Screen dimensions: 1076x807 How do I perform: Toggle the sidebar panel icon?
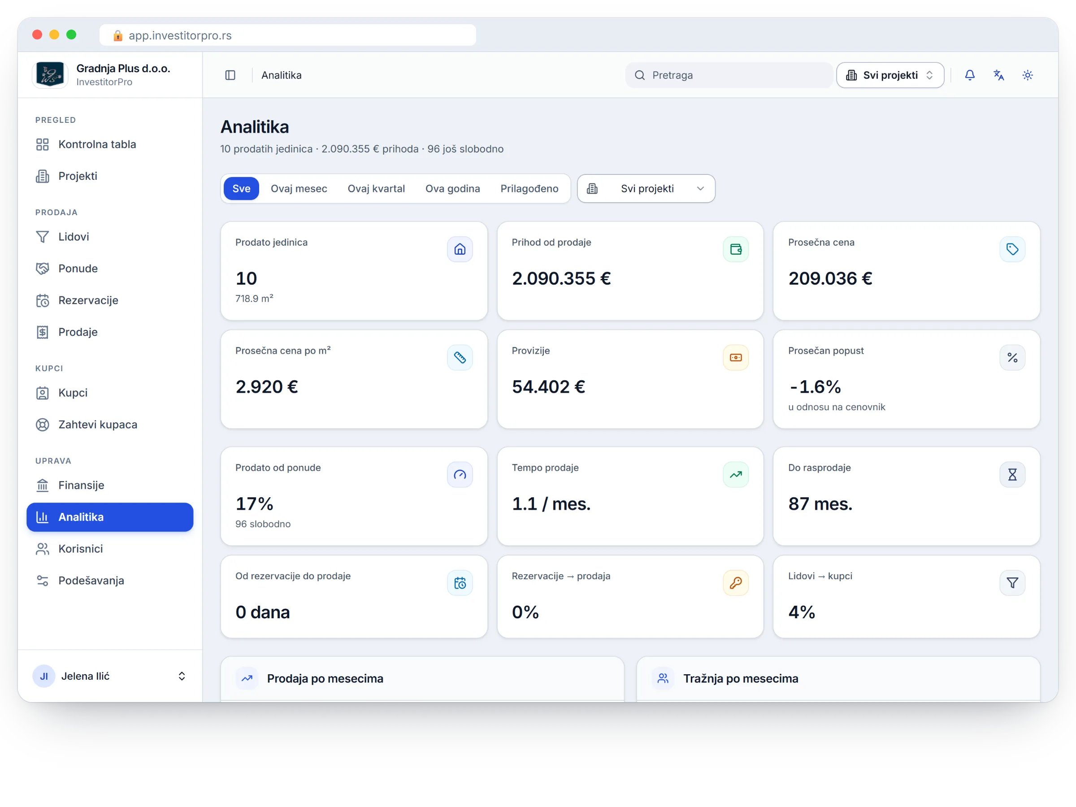coord(230,75)
